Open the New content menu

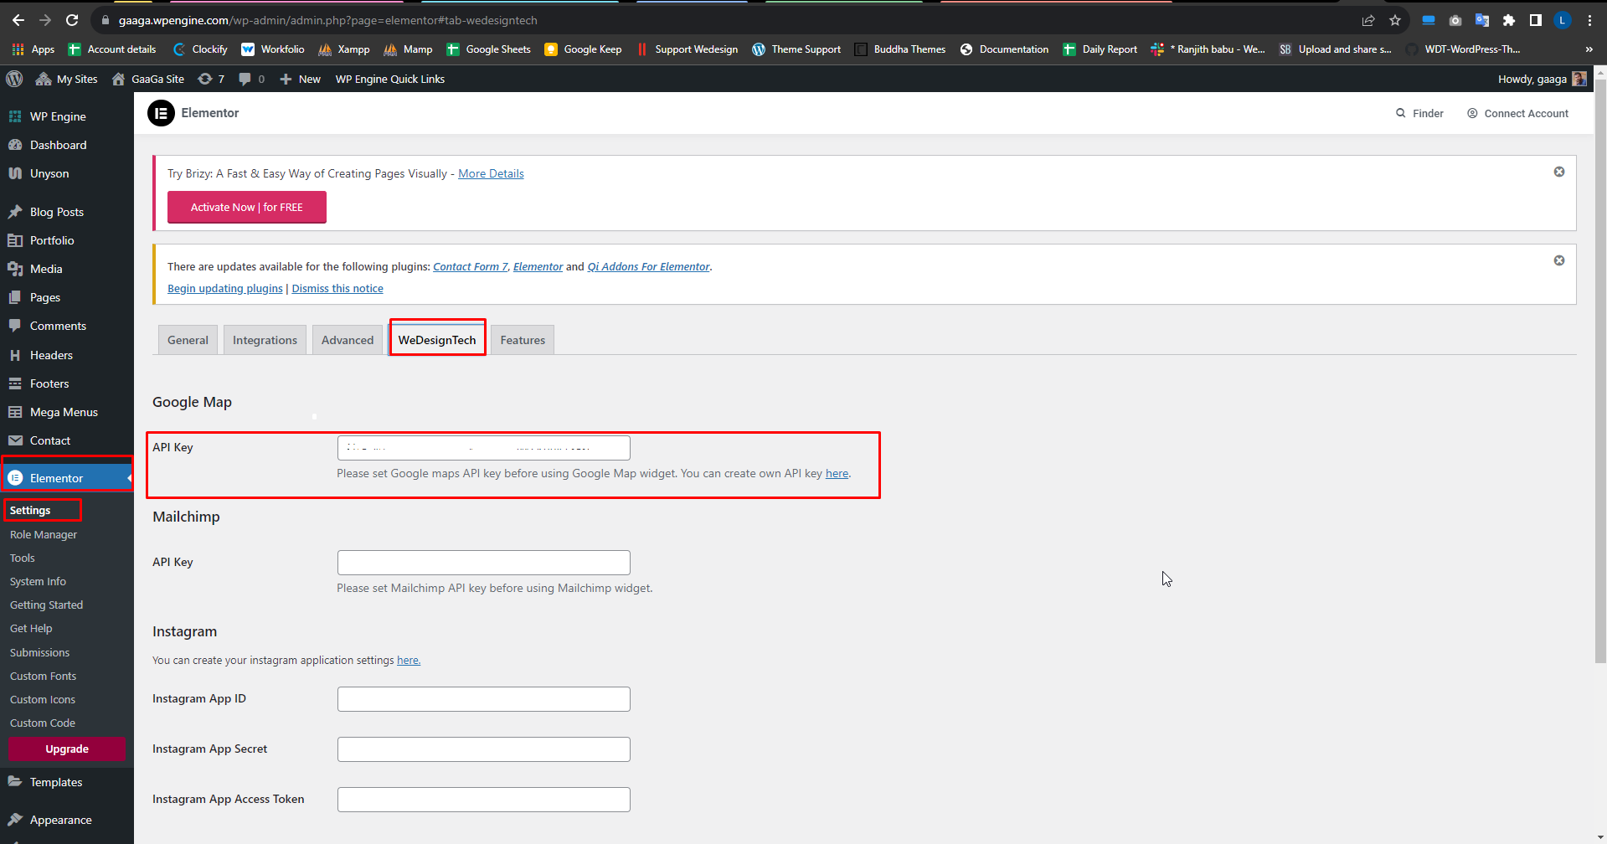click(x=300, y=79)
